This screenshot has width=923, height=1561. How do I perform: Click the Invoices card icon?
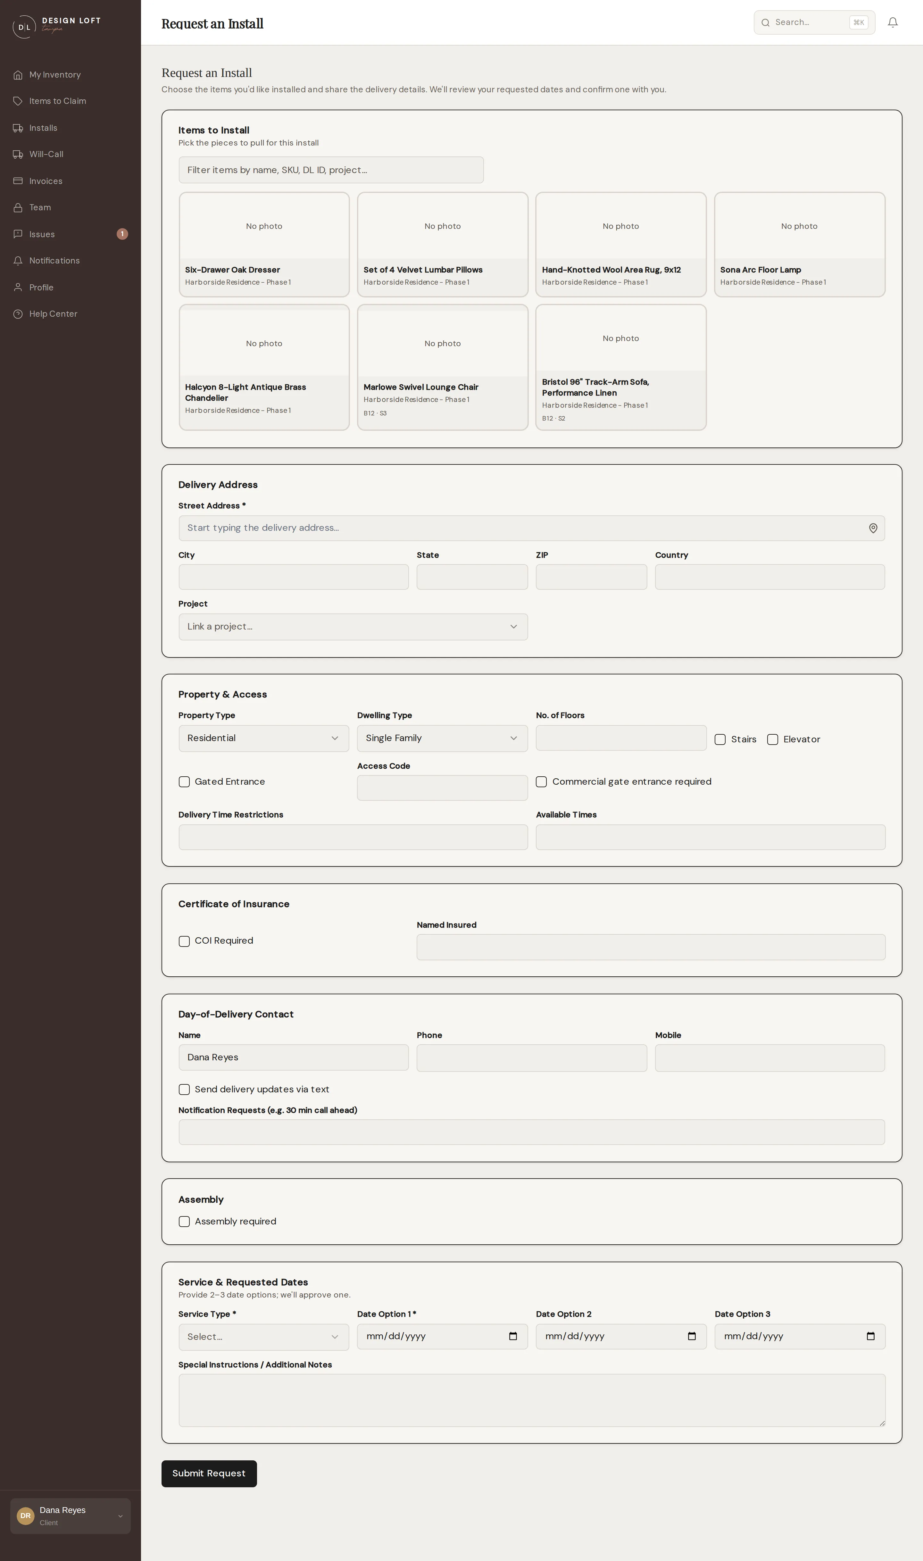[18, 181]
